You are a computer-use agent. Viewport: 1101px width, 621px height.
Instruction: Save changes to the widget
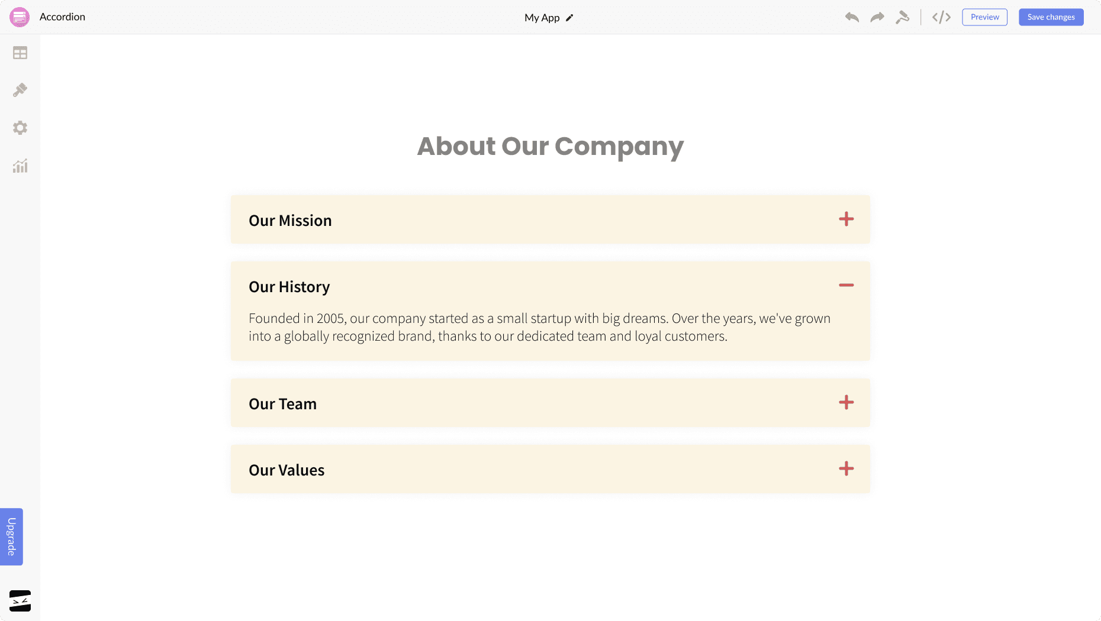pyautogui.click(x=1051, y=17)
